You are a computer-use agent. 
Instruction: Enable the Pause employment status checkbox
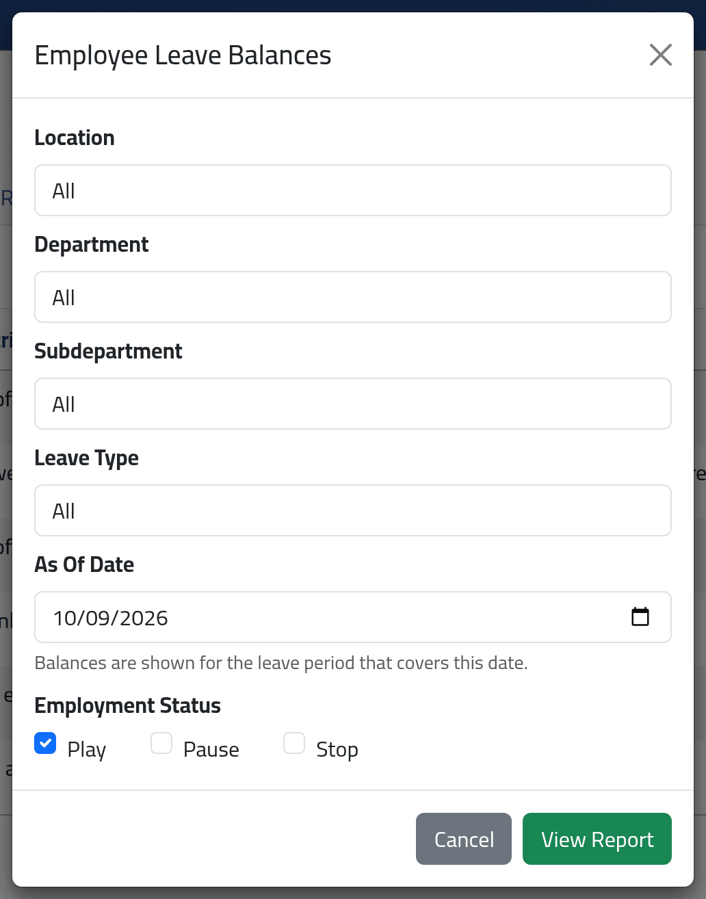click(x=161, y=743)
